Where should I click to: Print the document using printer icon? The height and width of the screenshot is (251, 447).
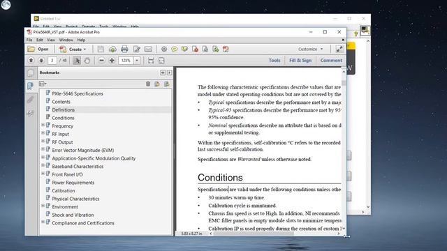[124, 50]
